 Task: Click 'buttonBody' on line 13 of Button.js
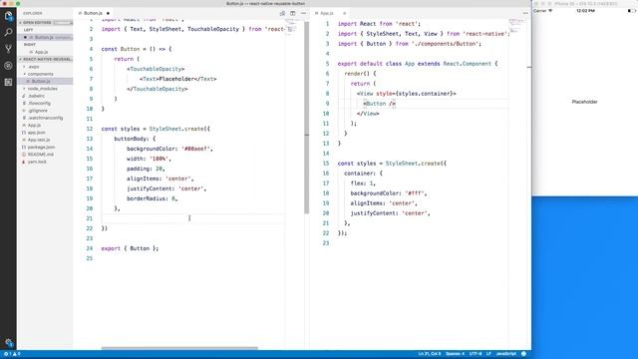(x=130, y=139)
